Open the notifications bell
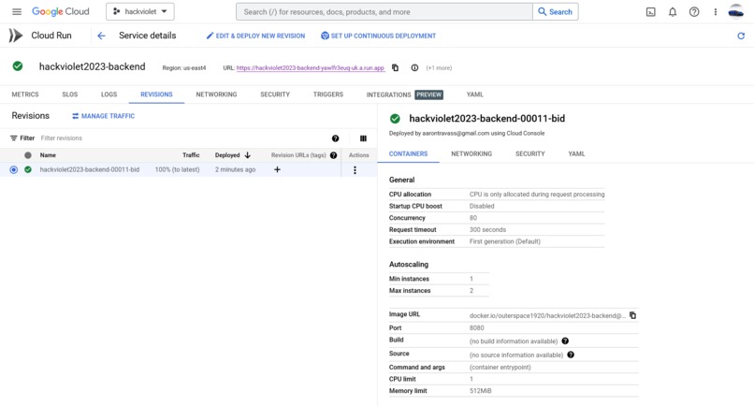 [673, 12]
